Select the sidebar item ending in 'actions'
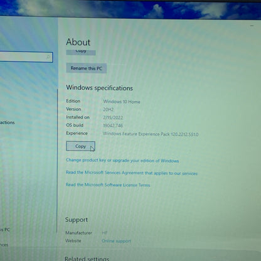Screen dimensions: 261x261 [8, 122]
